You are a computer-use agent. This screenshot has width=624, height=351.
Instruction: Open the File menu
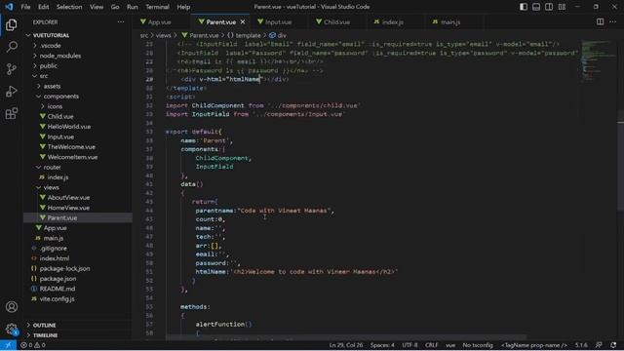point(25,7)
